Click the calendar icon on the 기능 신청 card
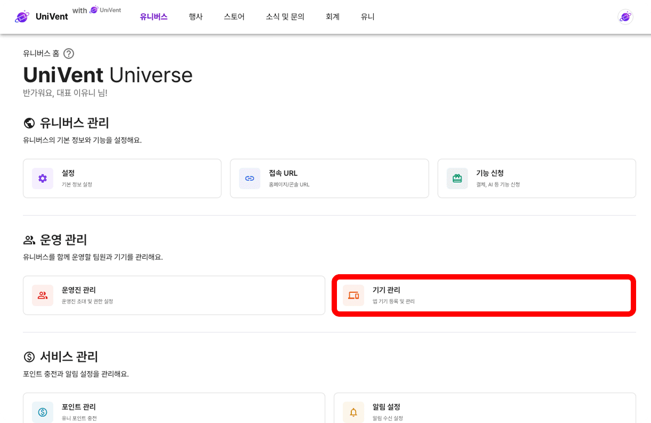 tap(457, 179)
